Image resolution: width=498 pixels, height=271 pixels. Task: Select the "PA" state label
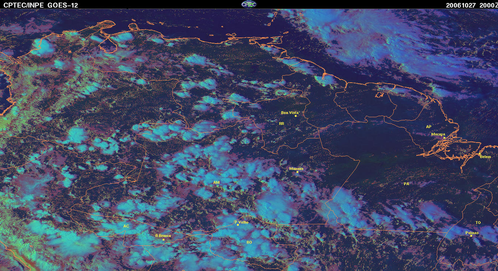click(x=406, y=183)
